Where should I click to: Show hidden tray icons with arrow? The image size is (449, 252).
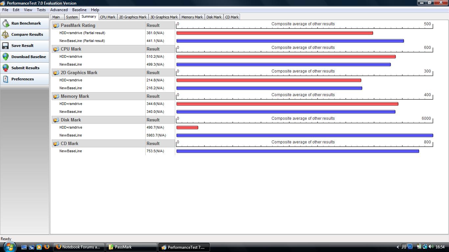398,247
